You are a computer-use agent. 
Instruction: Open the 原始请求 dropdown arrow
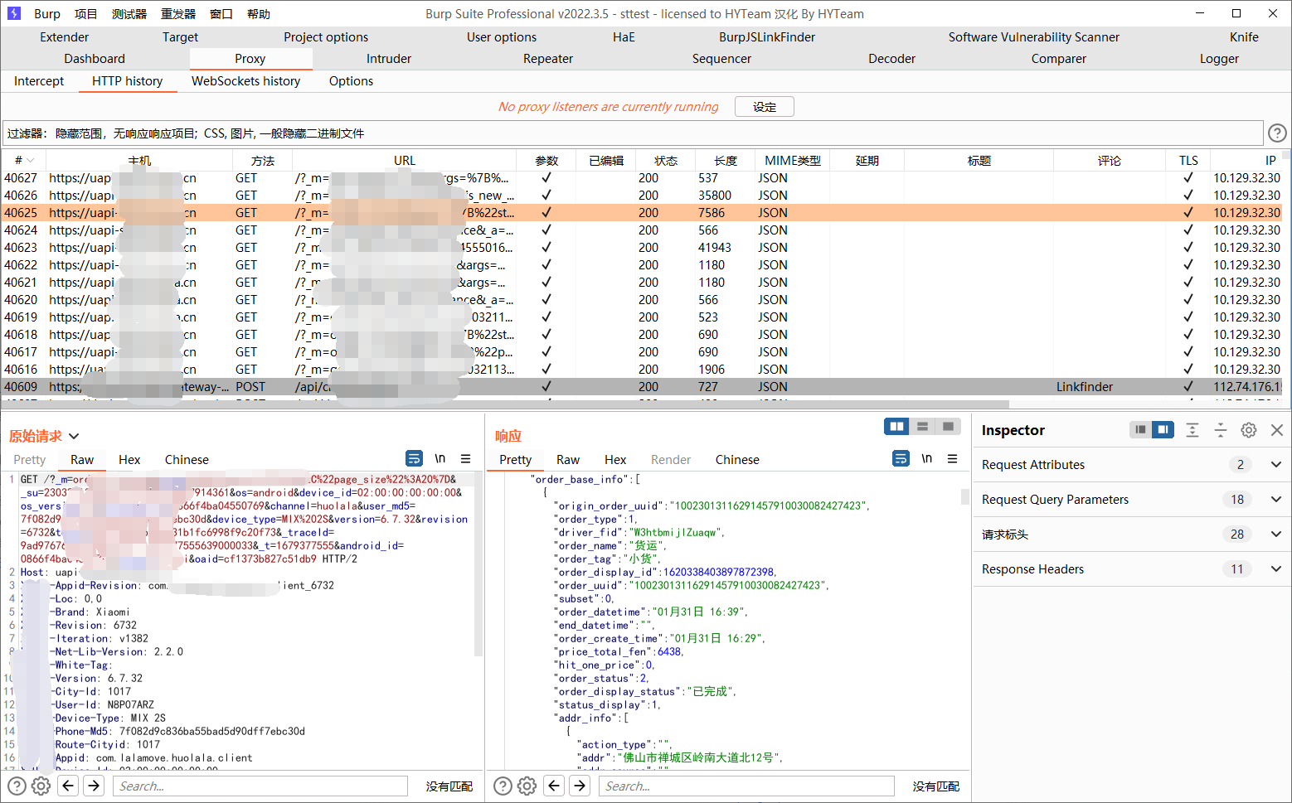pos(74,436)
